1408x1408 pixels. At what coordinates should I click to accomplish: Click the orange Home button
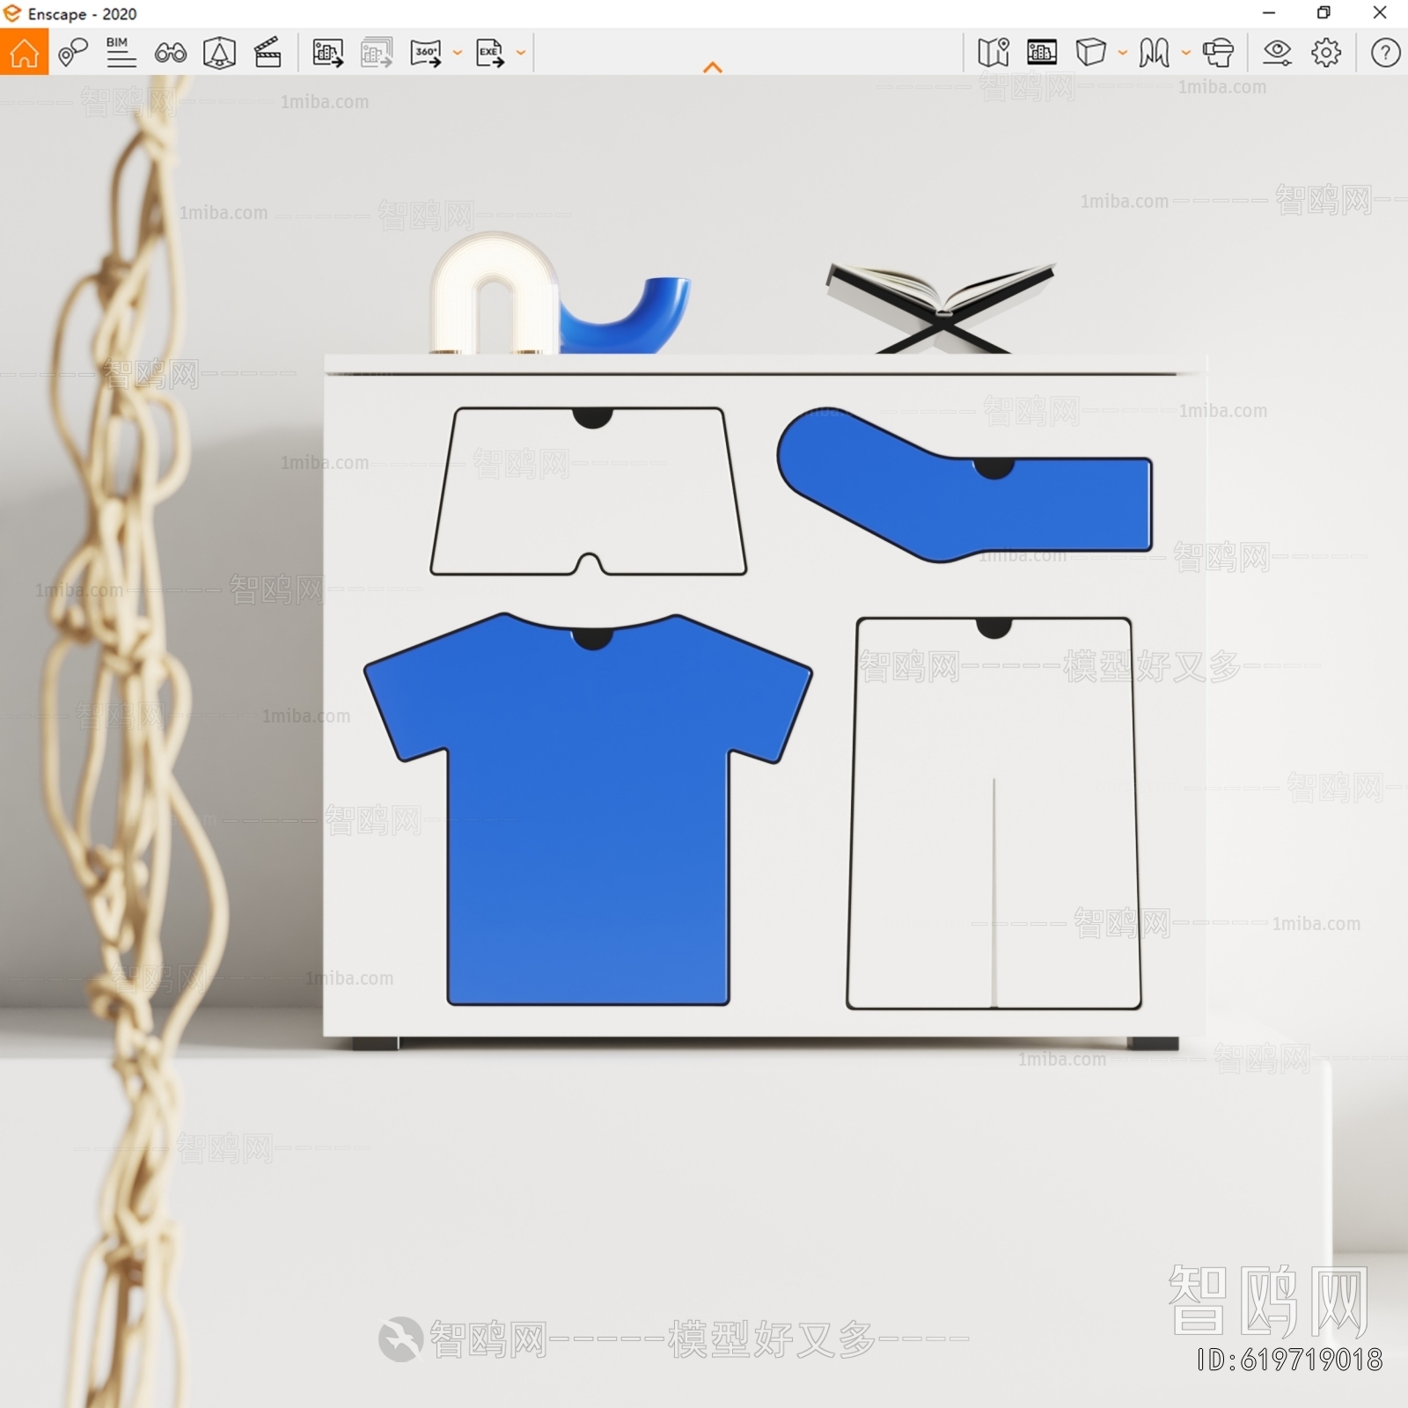point(25,52)
